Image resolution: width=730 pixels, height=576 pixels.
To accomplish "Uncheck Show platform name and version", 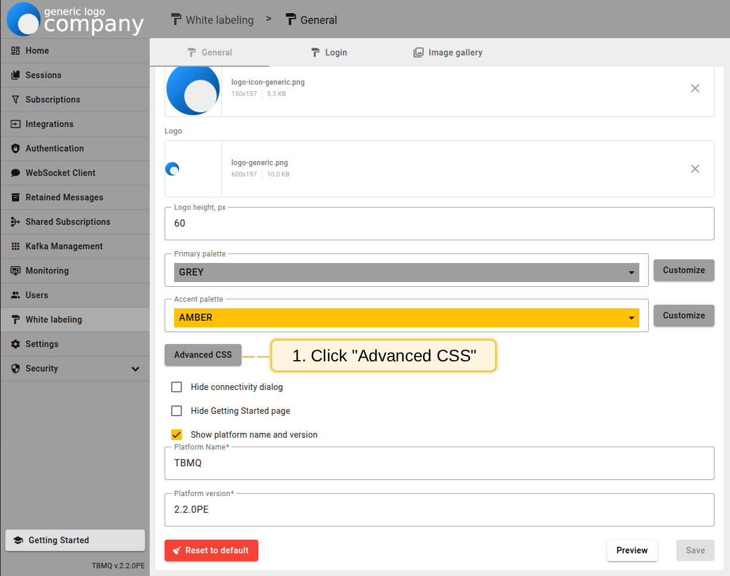I will [177, 435].
